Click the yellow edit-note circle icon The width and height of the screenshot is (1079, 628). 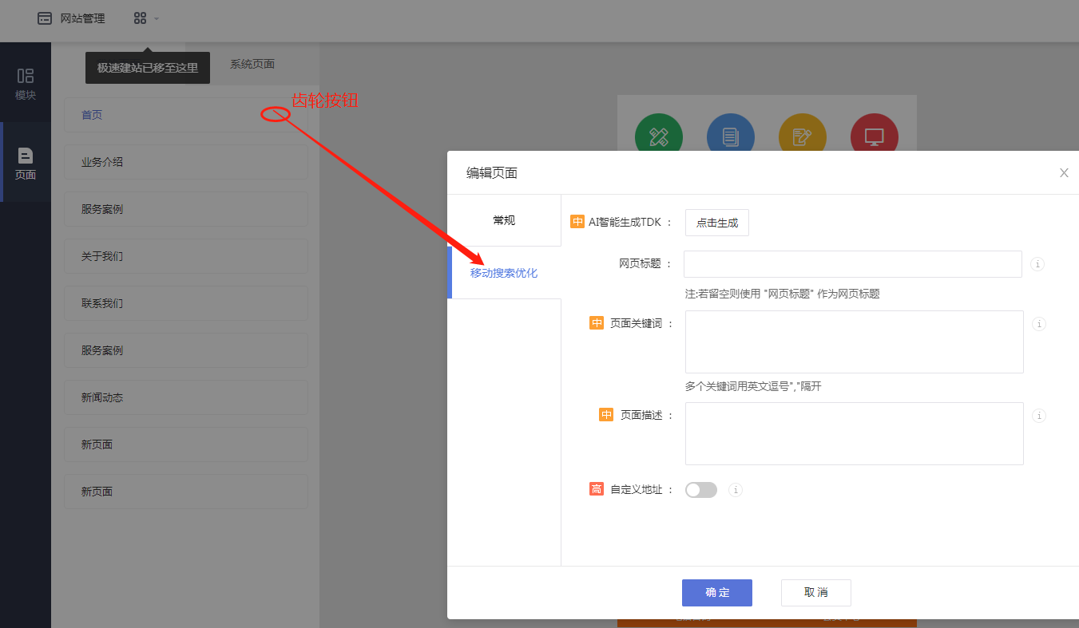pyautogui.click(x=803, y=133)
